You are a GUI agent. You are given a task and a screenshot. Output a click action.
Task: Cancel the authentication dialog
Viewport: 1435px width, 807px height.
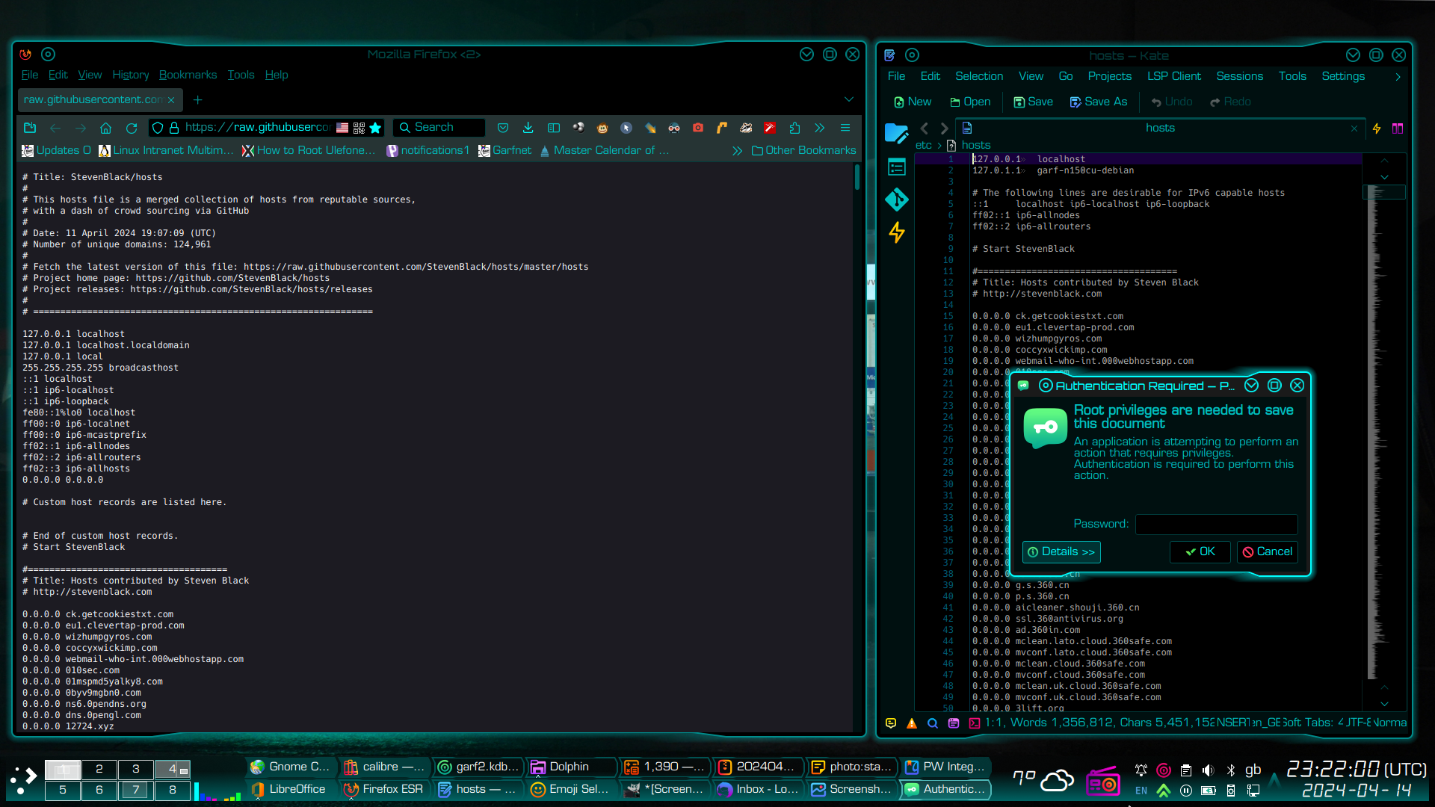tap(1267, 552)
